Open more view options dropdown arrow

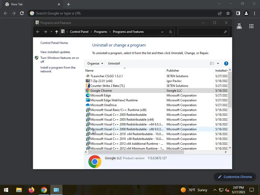click(x=218, y=63)
